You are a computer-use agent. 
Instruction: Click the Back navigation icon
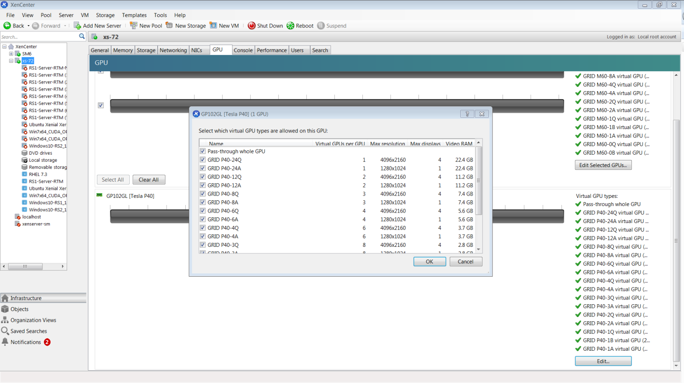[x=7, y=26]
